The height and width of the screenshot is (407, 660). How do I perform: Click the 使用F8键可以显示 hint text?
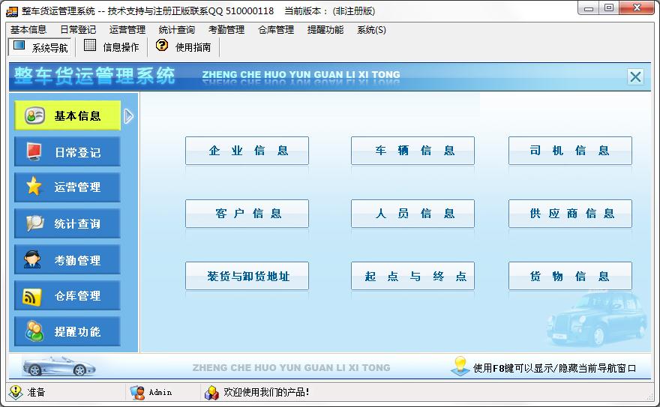[x=554, y=368]
